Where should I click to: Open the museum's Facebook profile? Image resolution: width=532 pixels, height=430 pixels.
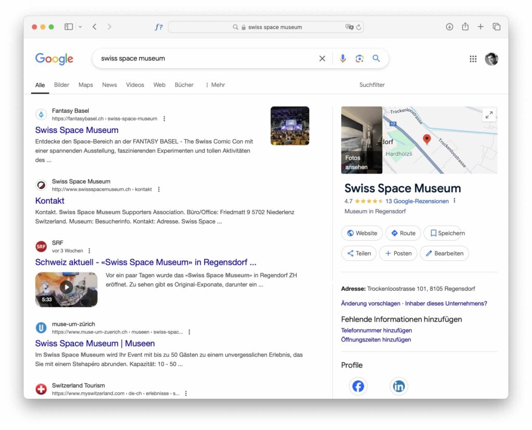pyautogui.click(x=358, y=386)
